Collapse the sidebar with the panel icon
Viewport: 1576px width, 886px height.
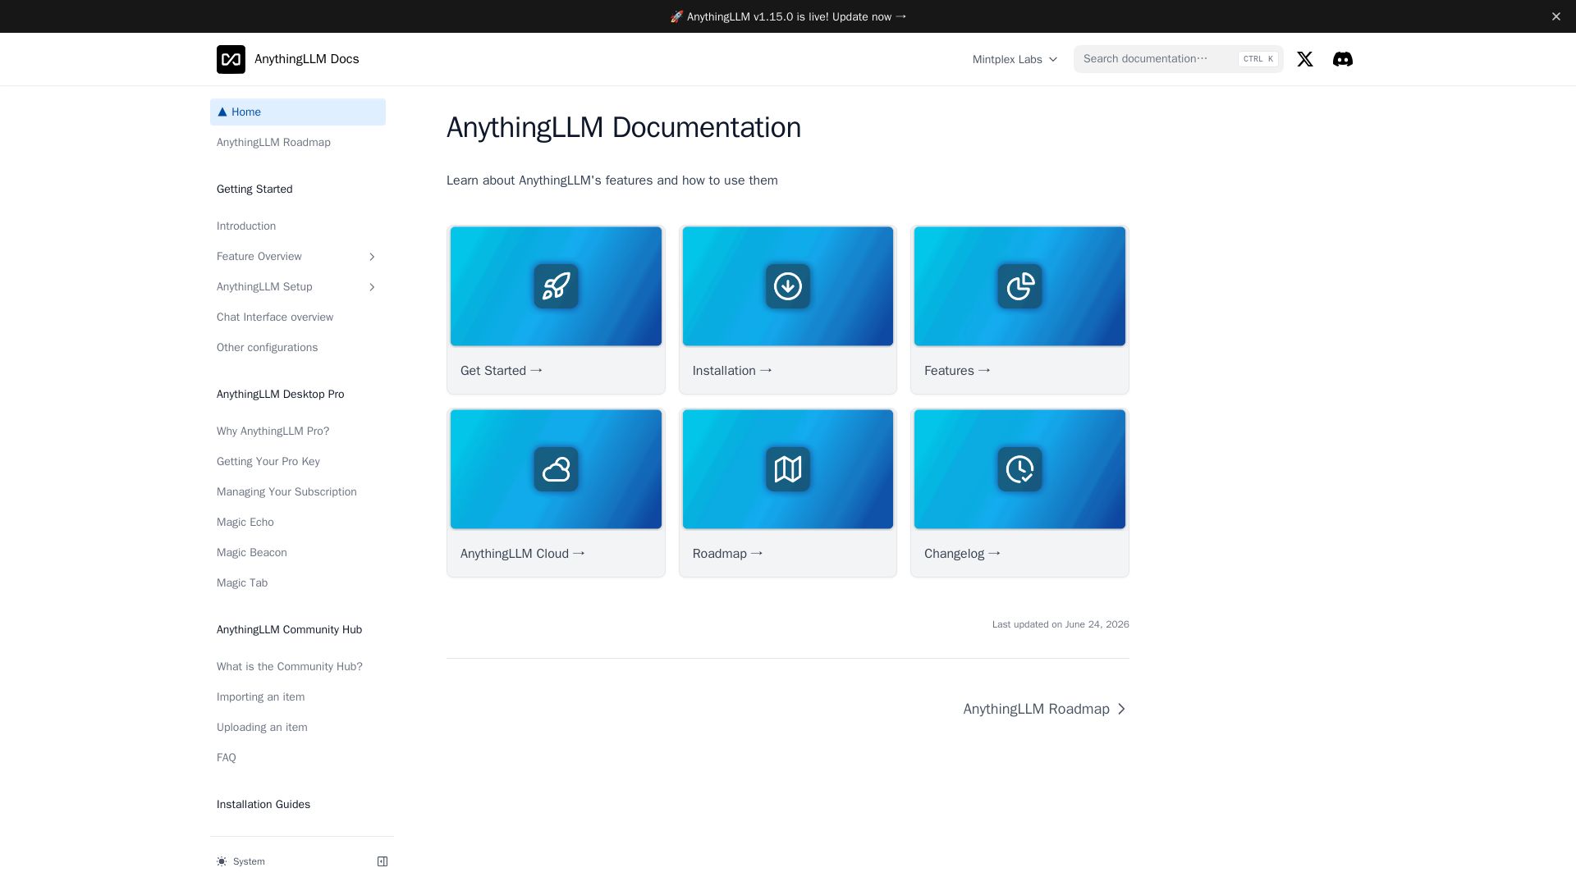click(383, 861)
